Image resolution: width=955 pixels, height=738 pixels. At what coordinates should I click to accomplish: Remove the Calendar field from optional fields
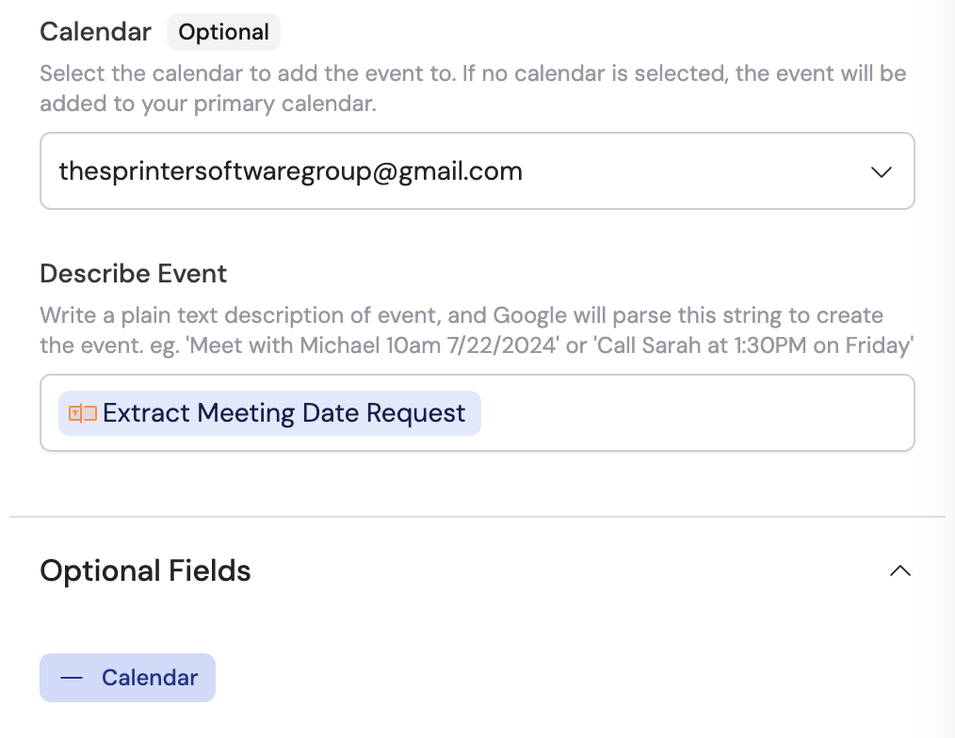[71, 677]
